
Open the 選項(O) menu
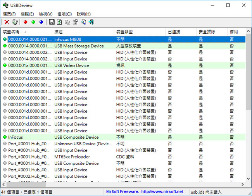64,14
